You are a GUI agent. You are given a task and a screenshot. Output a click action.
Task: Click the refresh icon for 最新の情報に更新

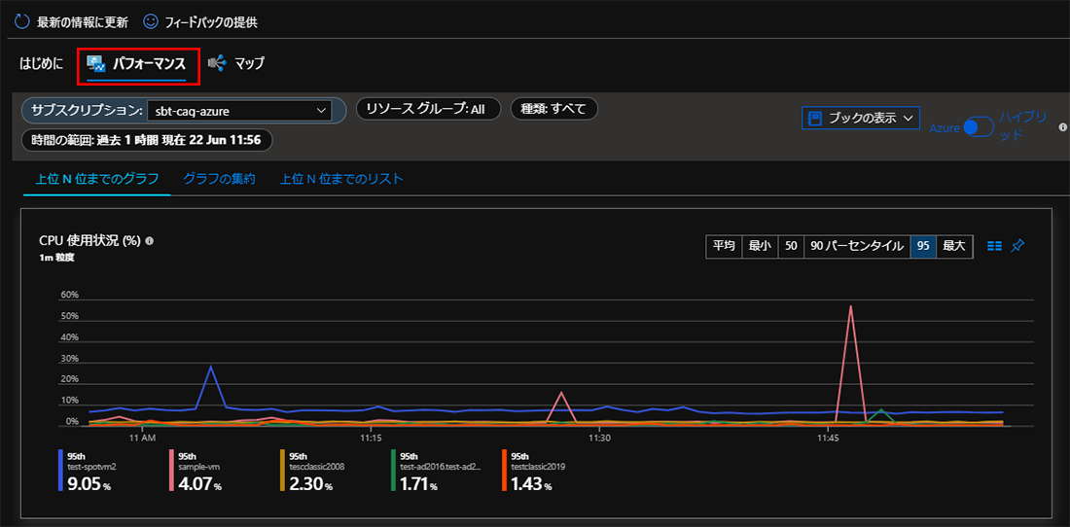pos(21,20)
